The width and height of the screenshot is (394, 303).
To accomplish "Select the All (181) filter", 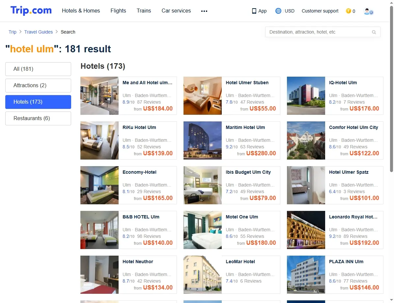I will (38, 69).
